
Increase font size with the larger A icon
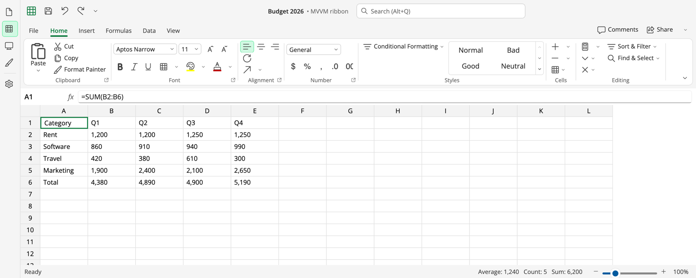click(211, 49)
